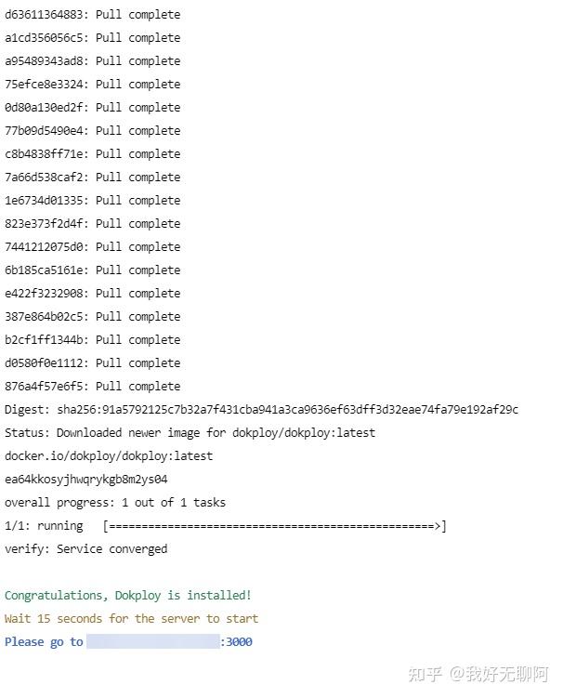The width and height of the screenshot is (563, 698).
Task: Click the 'Congratulations, Dokploy is installed!' message
Action: 128,596
